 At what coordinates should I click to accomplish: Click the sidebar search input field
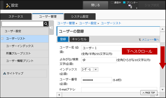pos(22,24)
